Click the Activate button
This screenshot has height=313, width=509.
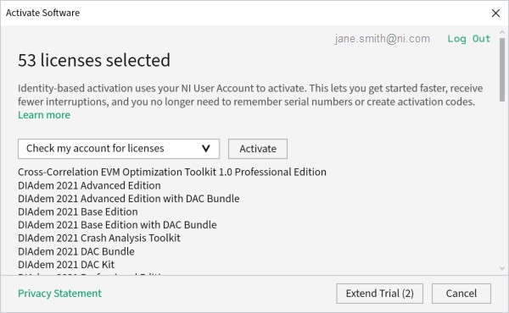(x=257, y=149)
